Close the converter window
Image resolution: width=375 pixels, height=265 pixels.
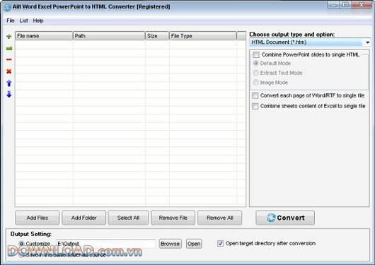(x=362, y=5)
